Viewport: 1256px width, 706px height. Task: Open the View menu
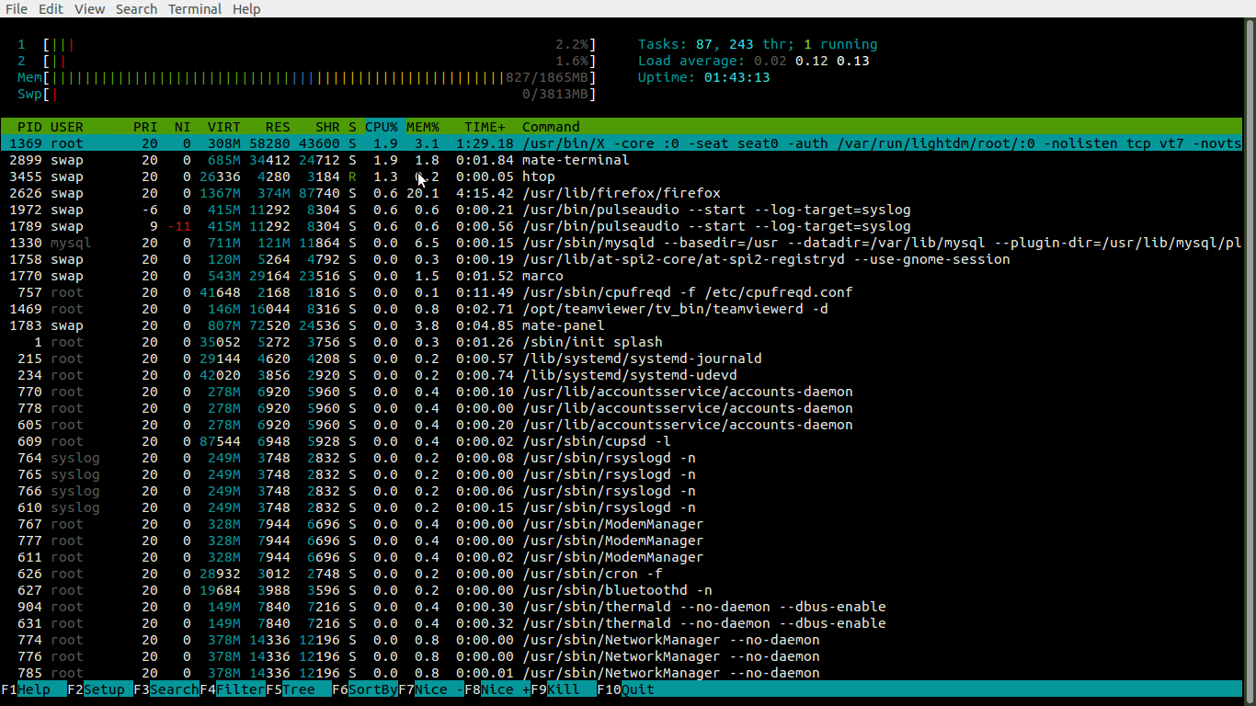(x=89, y=8)
